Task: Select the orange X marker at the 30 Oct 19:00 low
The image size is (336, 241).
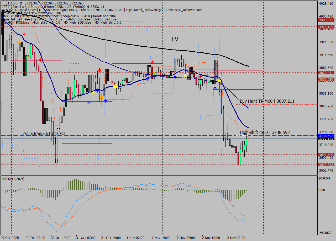Action: 64,107
